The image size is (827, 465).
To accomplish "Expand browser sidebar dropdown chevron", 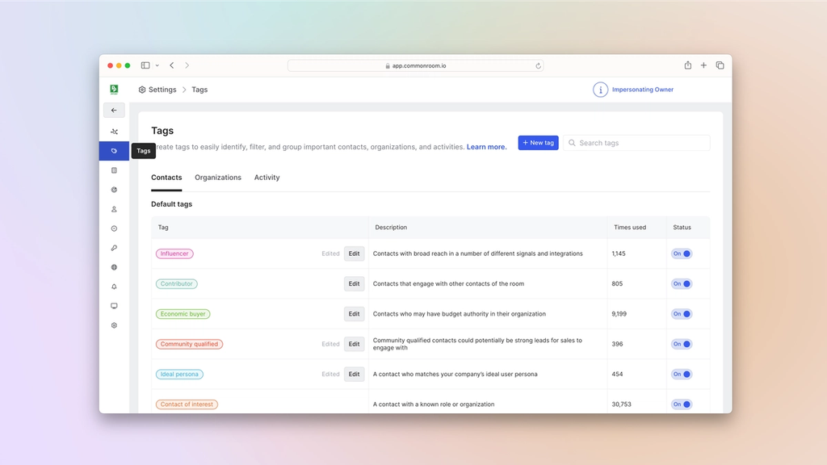I will coord(157,65).
